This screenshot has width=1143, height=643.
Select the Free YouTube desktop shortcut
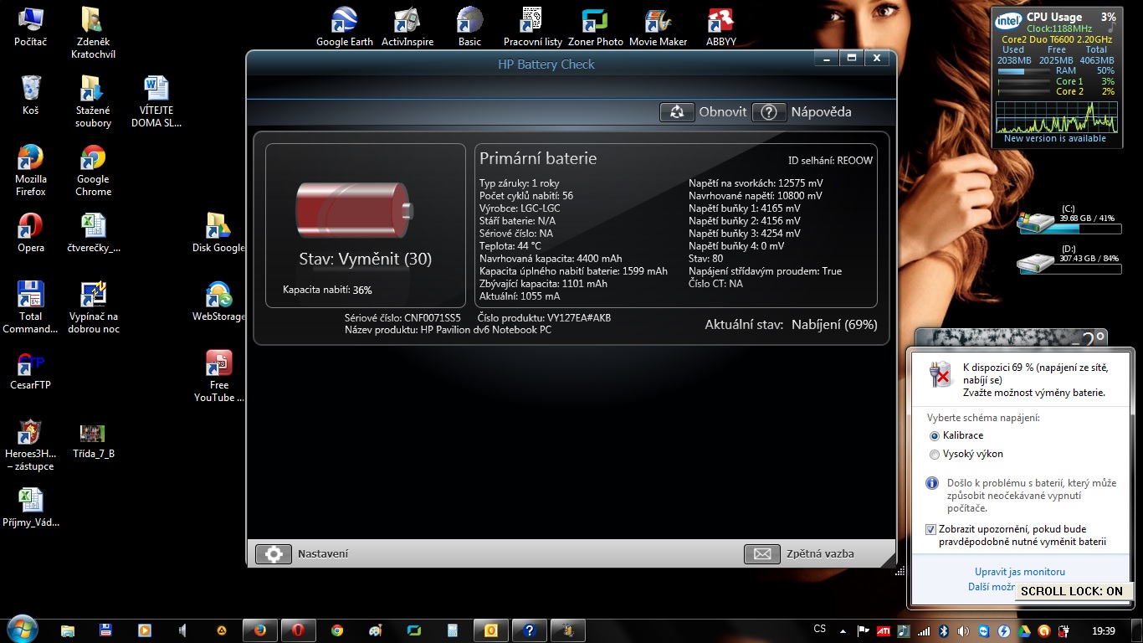pyautogui.click(x=218, y=376)
